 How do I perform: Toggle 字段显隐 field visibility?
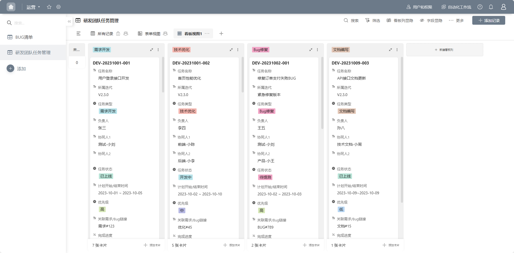431,21
